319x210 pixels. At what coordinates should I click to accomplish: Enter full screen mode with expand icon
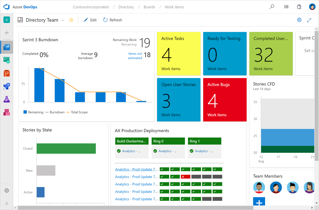click(x=309, y=20)
